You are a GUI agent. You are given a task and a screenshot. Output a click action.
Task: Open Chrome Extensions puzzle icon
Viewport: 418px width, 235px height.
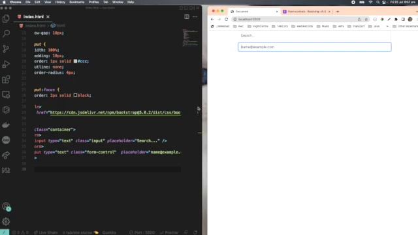point(396,19)
